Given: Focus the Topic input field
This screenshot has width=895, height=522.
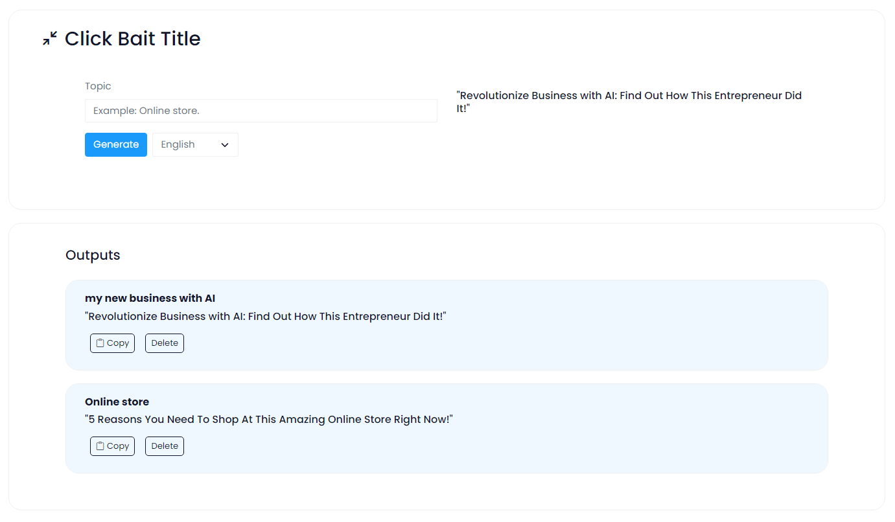Looking at the screenshot, I should click(261, 111).
